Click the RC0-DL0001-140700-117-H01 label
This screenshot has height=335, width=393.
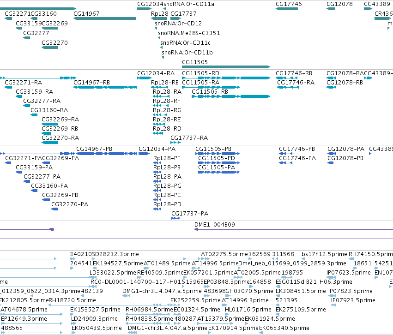coord(136,282)
